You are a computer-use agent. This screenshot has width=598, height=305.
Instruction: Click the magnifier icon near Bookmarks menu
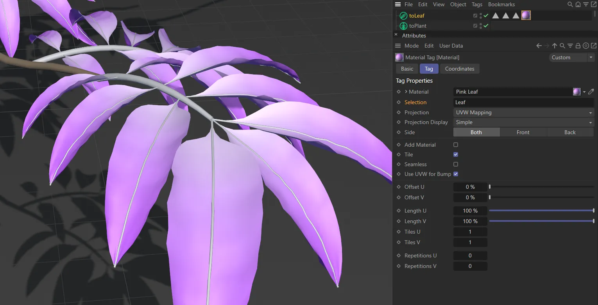click(x=570, y=4)
